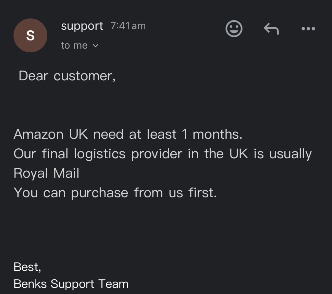Tap the "to me" recipient label

click(74, 45)
